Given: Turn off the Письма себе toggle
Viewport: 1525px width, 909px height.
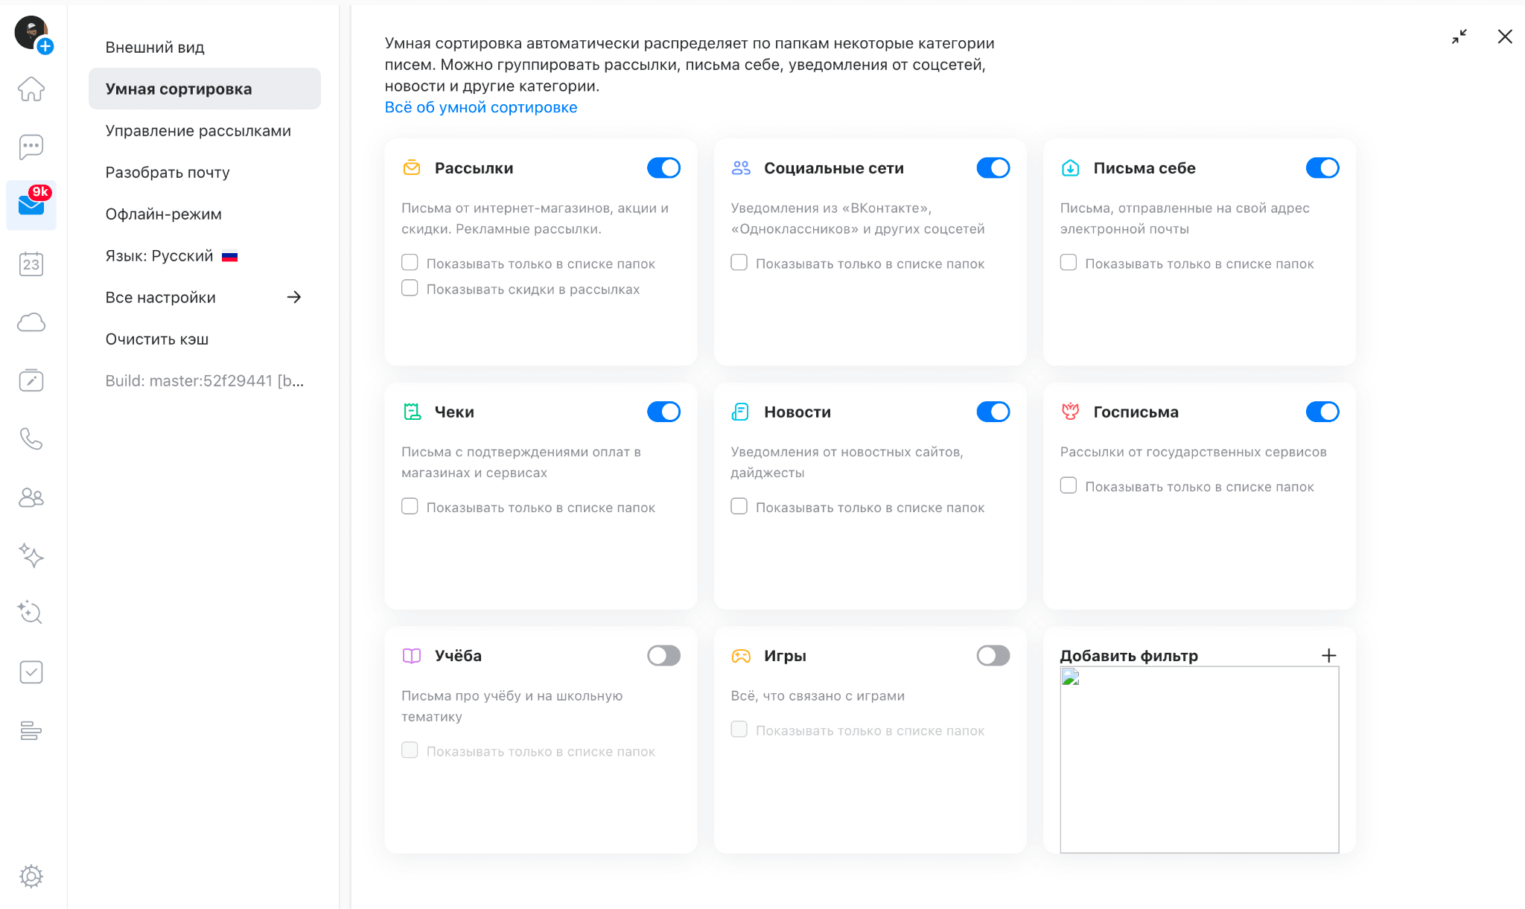Looking at the screenshot, I should click(1322, 168).
